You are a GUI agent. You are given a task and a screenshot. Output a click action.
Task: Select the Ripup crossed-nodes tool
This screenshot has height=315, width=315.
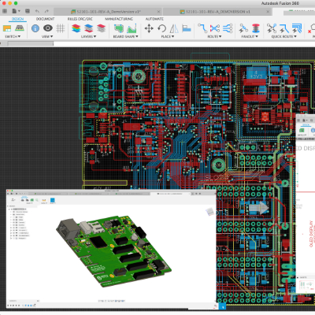[215, 28]
